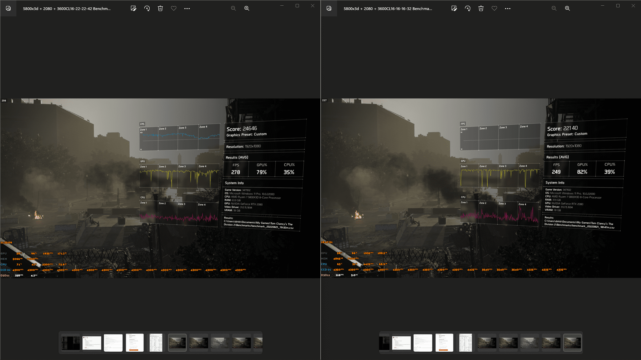Image resolution: width=641 pixels, height=360 pixels.
Task: Minimize the right Photos window
Action: [603, 6]
